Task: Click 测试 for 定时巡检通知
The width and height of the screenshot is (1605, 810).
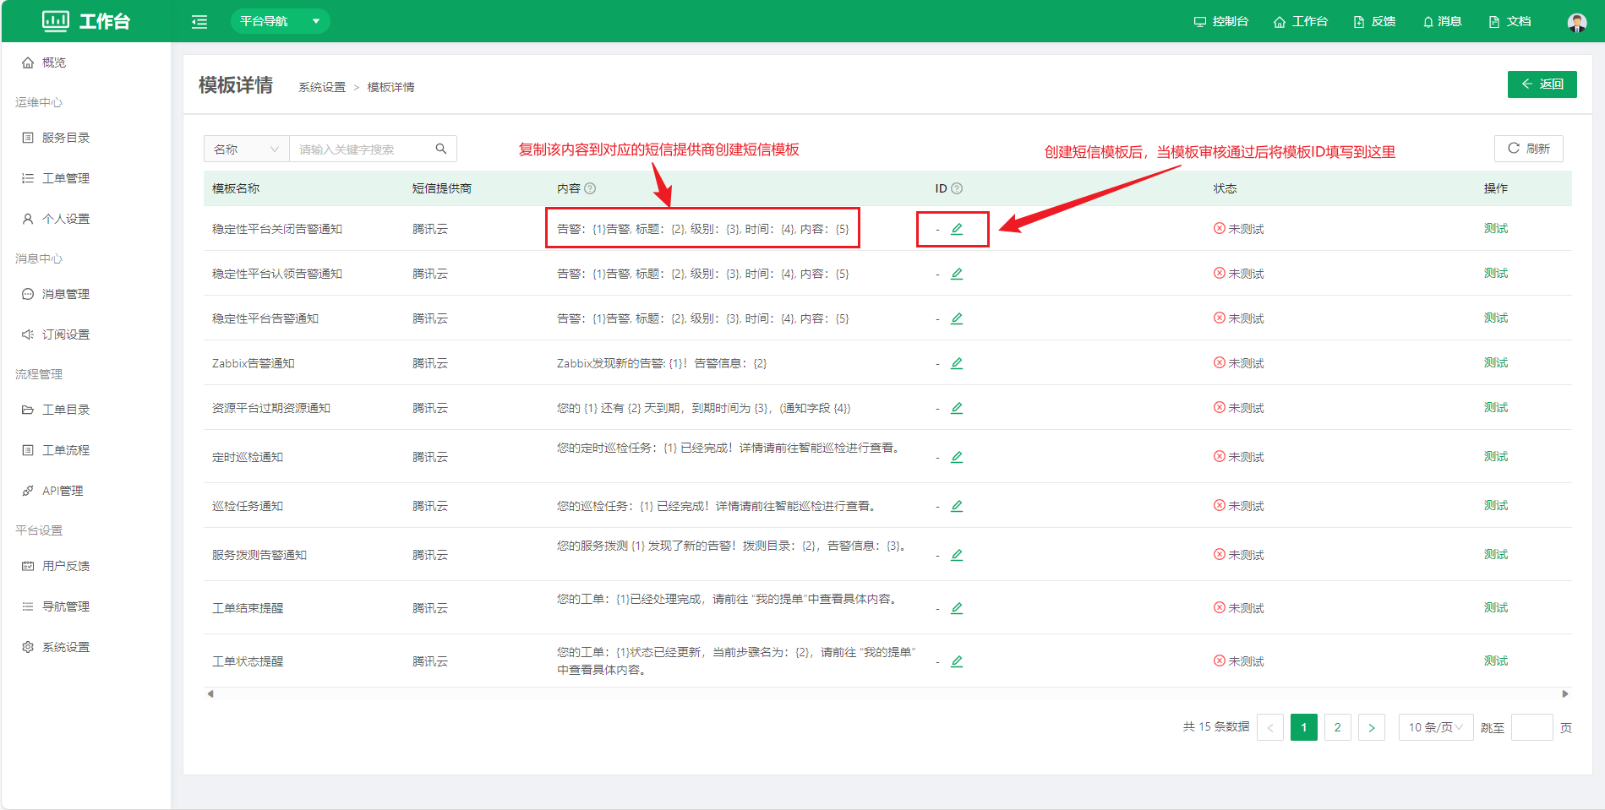Action: [1496, 456]
